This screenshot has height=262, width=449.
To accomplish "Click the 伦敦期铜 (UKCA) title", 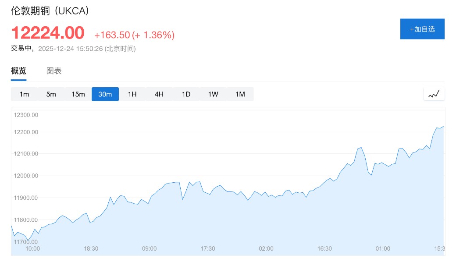I will (x=50, y=11).
